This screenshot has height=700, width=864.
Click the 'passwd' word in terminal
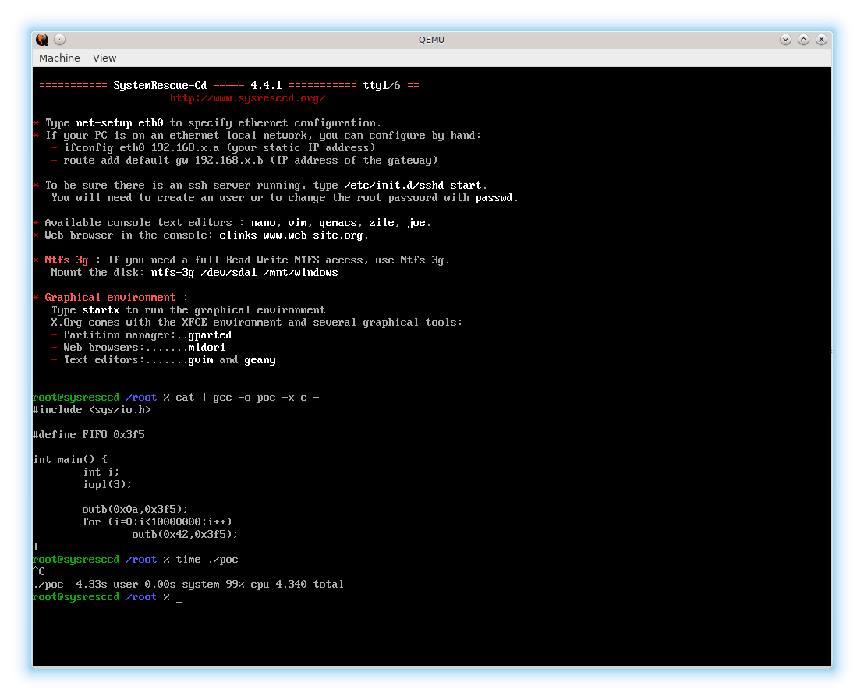pyautogui.click(x=494, y=198)
